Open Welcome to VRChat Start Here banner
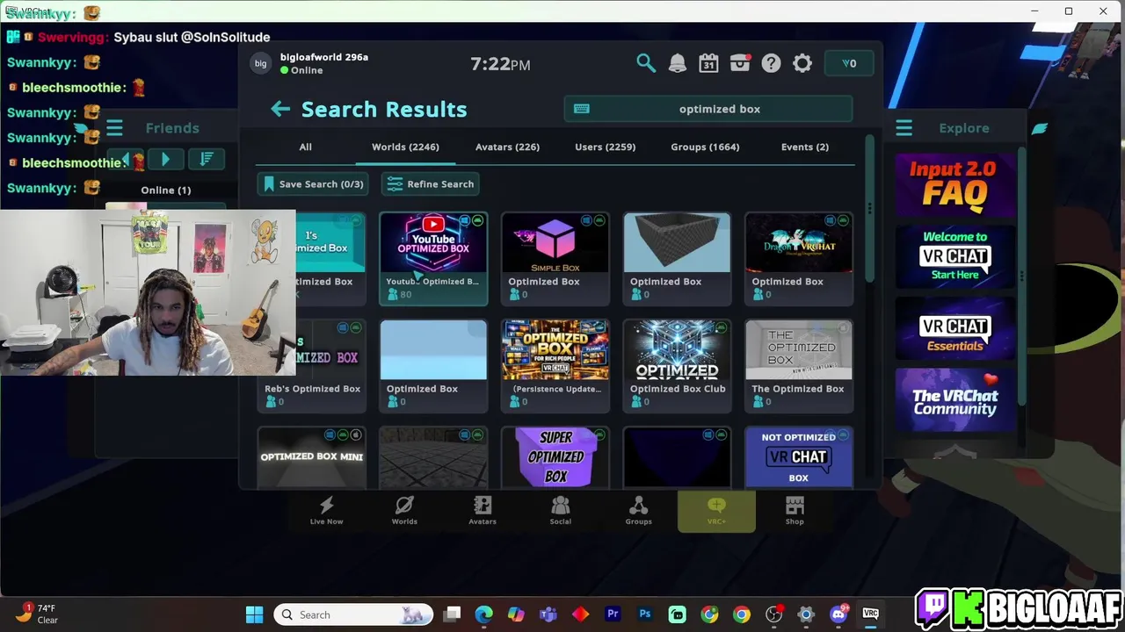1125x632 pixels. coord(955,256)
